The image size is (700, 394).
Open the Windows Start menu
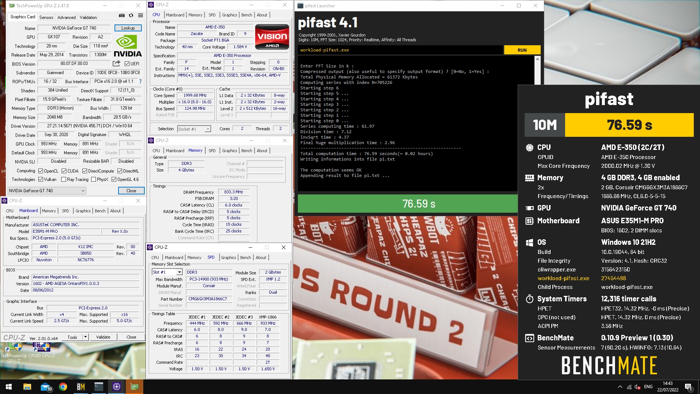pos(9,387)
